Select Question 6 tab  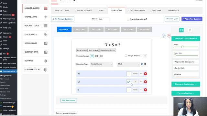tap(144, 29)
